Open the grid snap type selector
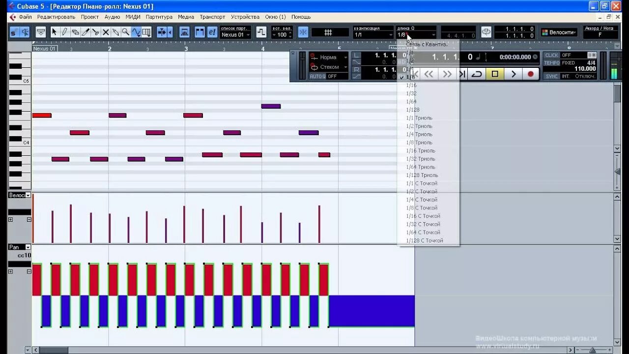The height and width of the screenshot is (354, 629). 329,32
